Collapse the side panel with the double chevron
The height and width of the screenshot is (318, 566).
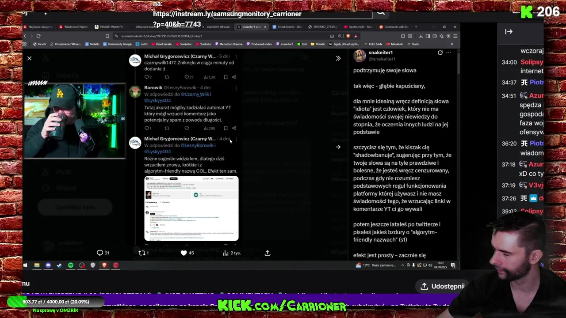click(x=338, y=58)
